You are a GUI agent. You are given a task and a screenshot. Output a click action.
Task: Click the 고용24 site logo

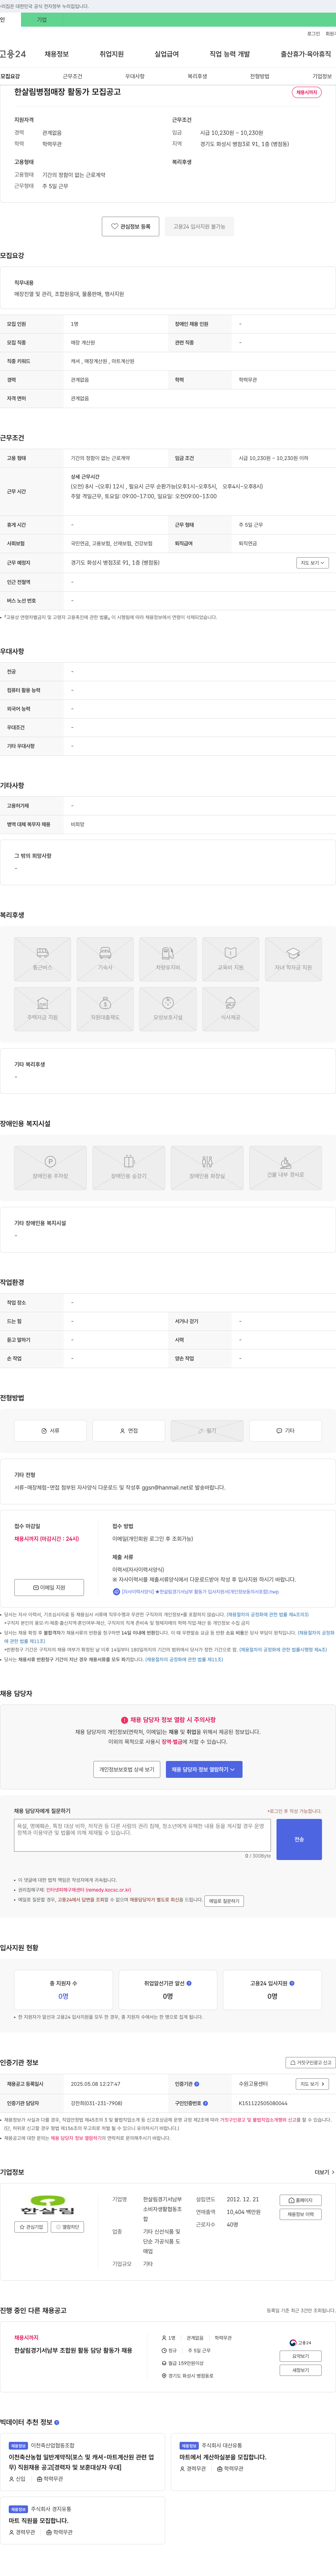tap(13, 54)
